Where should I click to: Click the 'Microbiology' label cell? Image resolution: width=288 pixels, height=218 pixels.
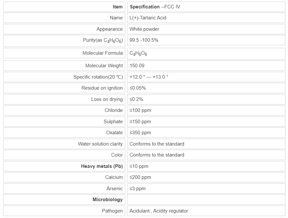(x=107, y=200)
